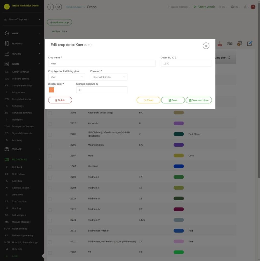260x261 pixels.
Task: Tick the checkbox for Koriander row
Action: point(50,124)
